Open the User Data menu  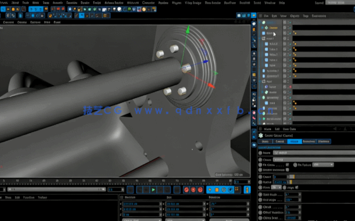pyautogui.click(x=289, y=129)
